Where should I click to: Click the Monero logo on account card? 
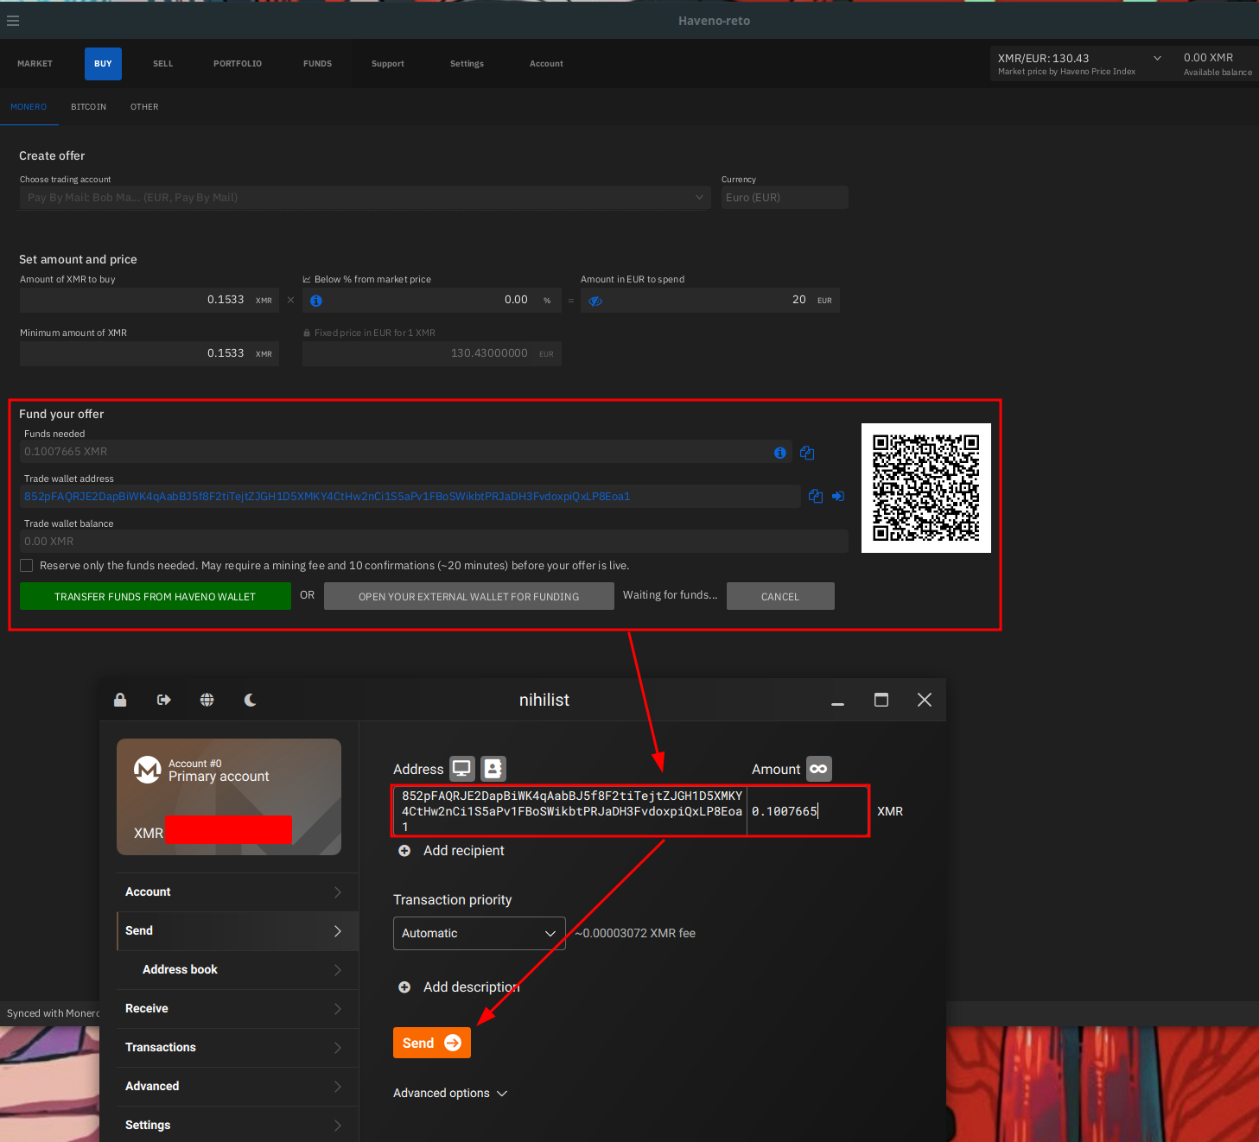pos(148,770)
